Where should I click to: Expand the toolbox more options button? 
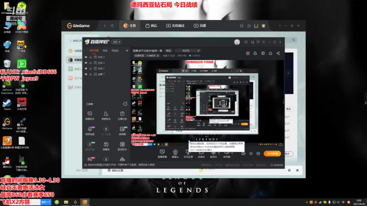point(125,104)
